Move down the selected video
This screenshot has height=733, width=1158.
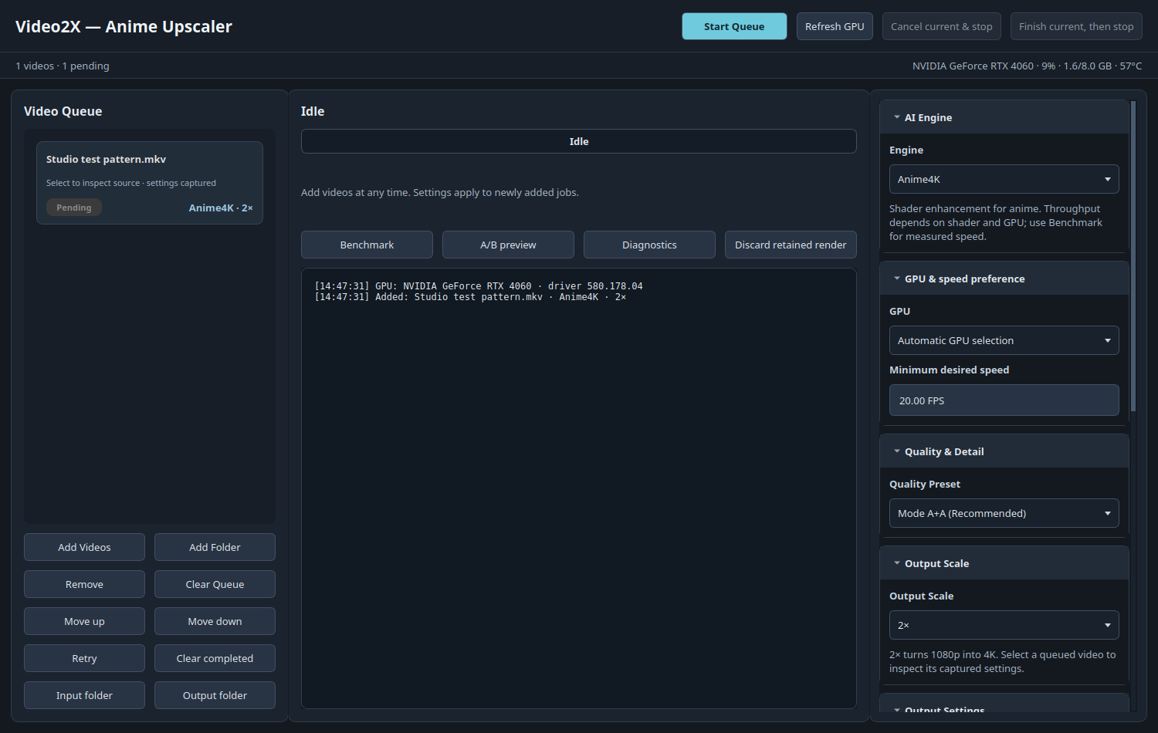pyautogui.click(x=215, y=621)
